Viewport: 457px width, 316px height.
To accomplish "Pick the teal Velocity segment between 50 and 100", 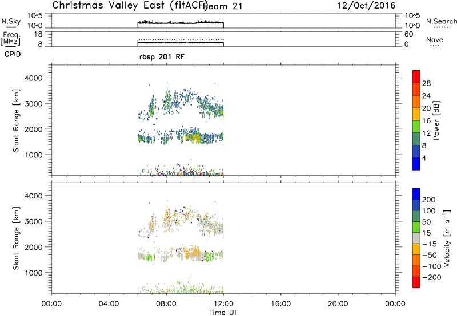I will [416, 216].
